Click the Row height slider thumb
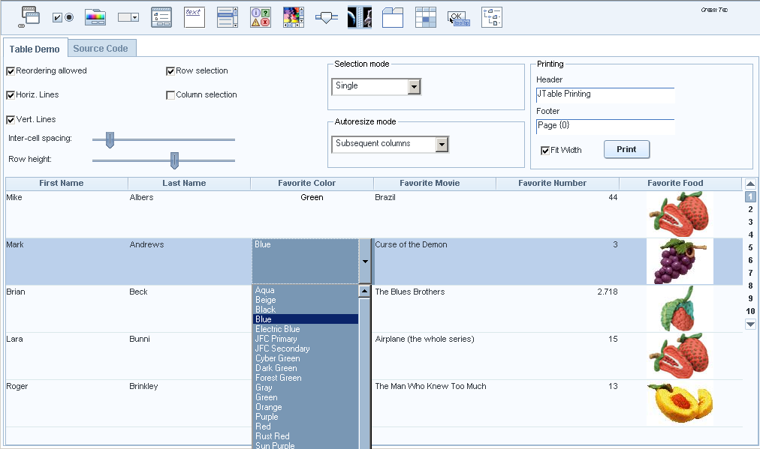760x449 pixels. tap(174, 160)
